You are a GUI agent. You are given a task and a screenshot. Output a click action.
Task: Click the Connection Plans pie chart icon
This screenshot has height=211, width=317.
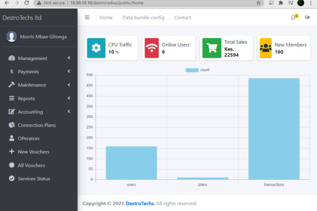point(12,125)
